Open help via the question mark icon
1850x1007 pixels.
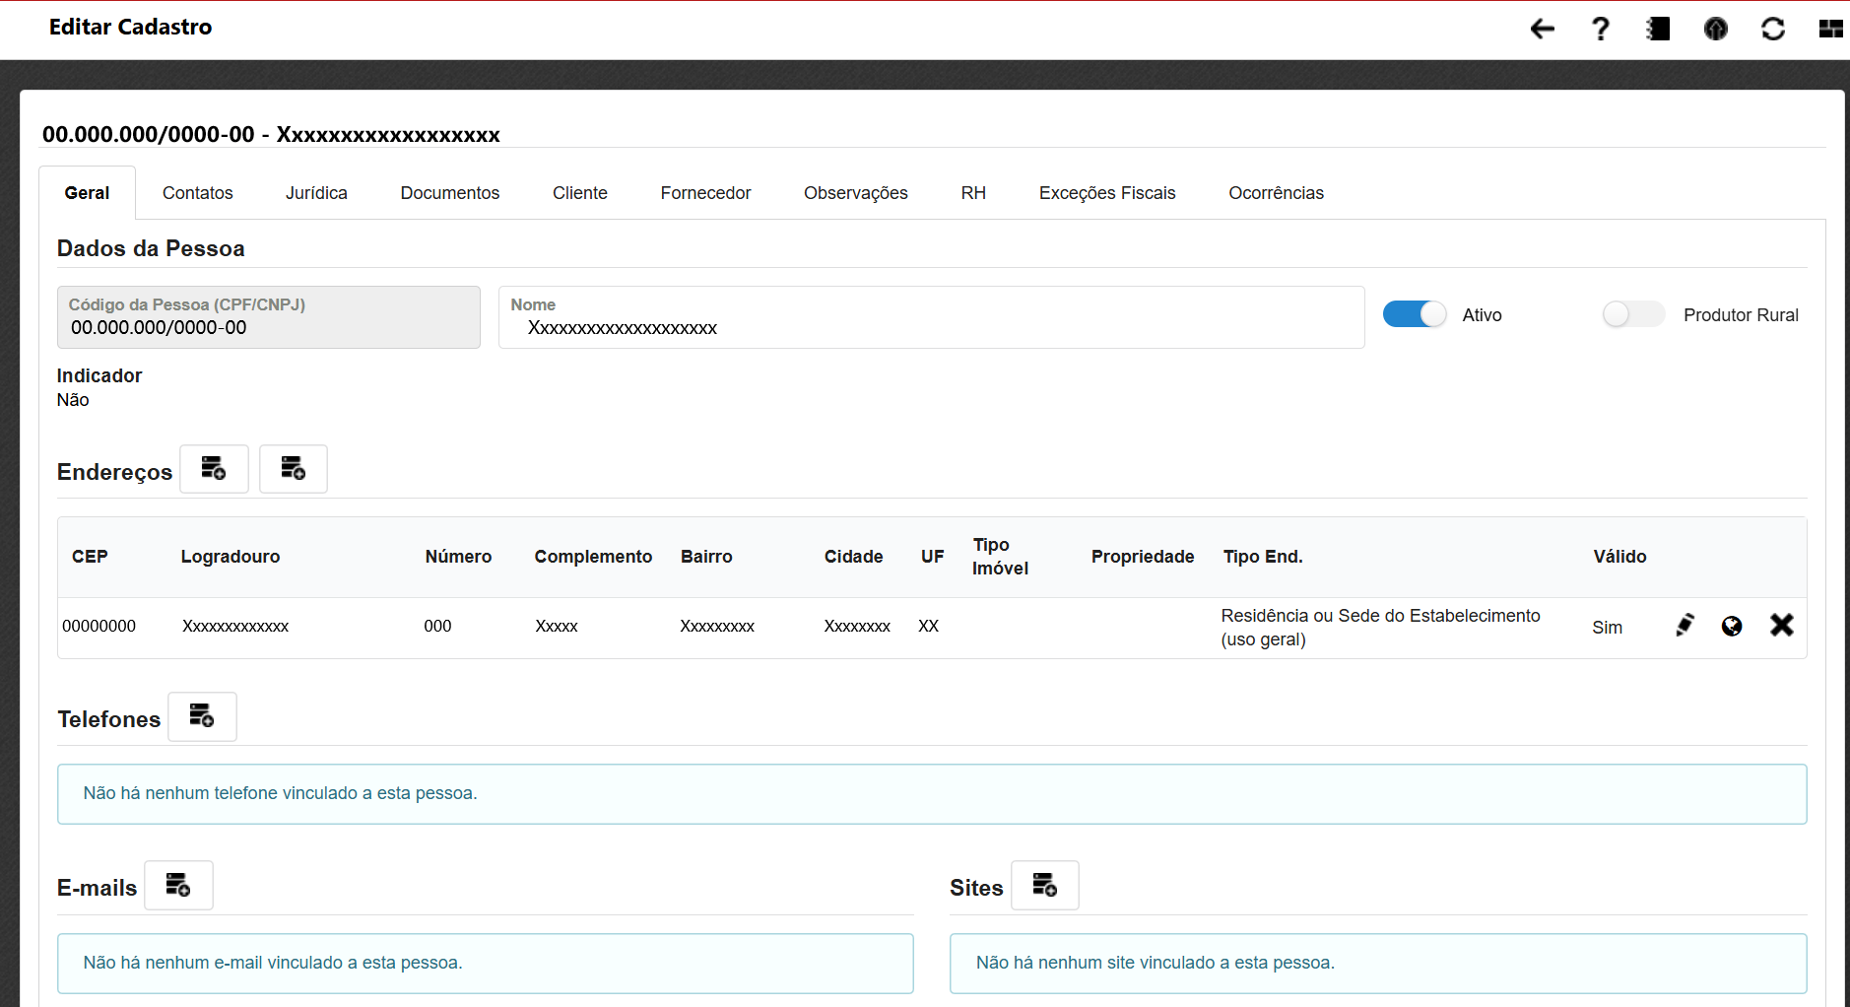1601,30
